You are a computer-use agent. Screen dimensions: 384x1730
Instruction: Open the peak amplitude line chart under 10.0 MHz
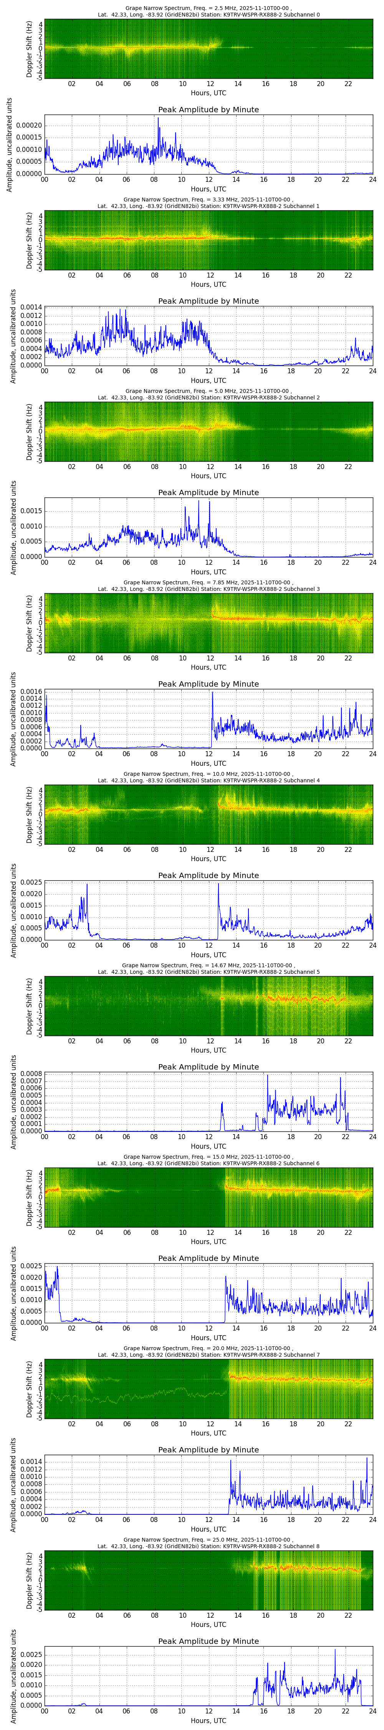(x=209, y=910)
